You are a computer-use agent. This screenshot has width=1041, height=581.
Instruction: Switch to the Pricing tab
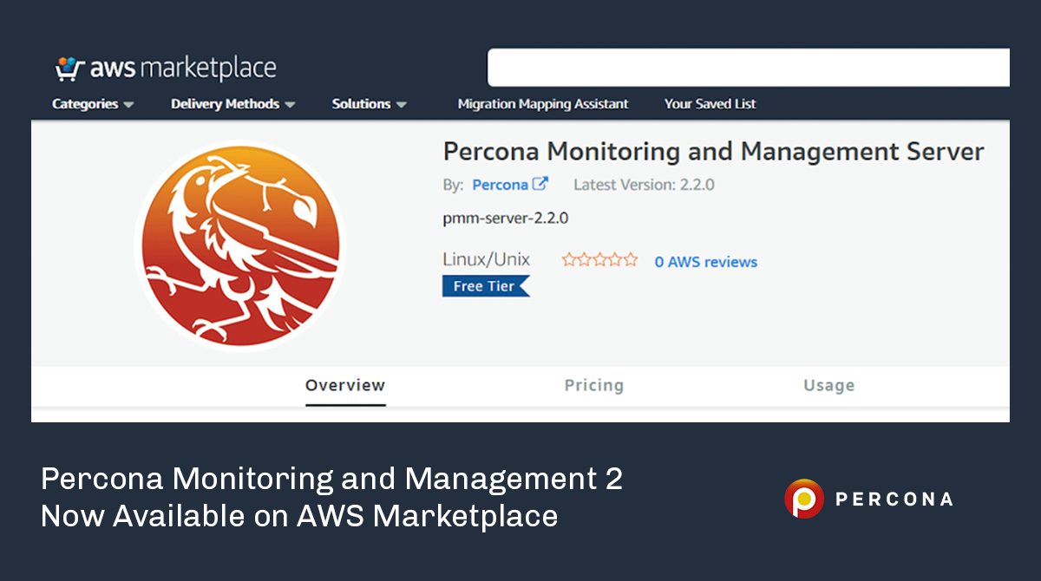(594, 386)
